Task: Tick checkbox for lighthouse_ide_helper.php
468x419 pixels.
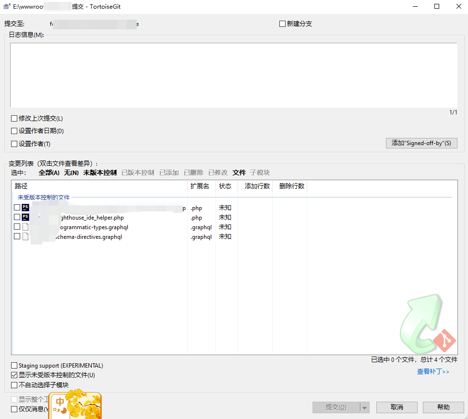Action: 17,217
